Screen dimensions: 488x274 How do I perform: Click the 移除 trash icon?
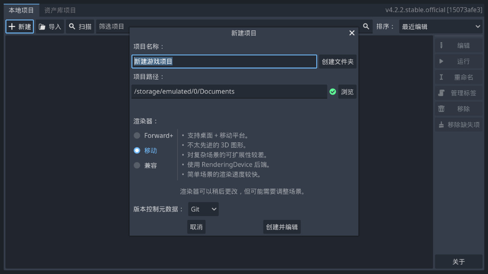(441, 109)
